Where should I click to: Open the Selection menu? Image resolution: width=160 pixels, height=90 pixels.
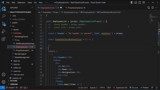[21, 2]
